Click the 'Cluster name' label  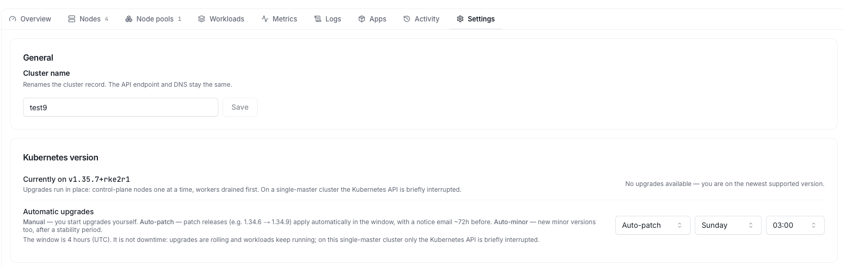click(47, 73)
